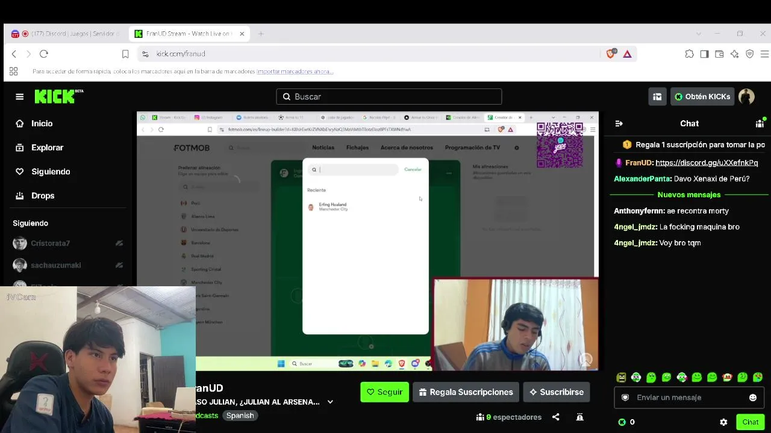
Task: Open the Brave Rewards triangle icon
Action: [627, 54]
